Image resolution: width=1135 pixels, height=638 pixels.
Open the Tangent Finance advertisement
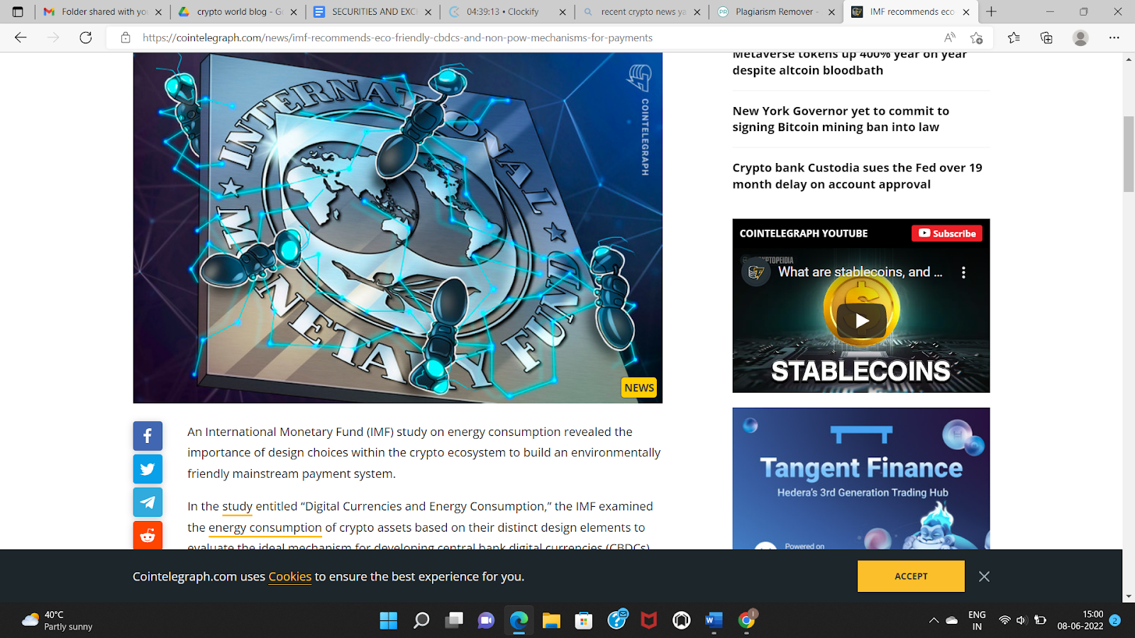[x=861, y=478]
